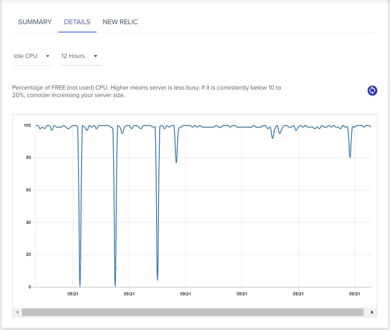Viewport: 390px width, 330px height.
Task: Switch to the SUMMARY tab
Action: 35,22
